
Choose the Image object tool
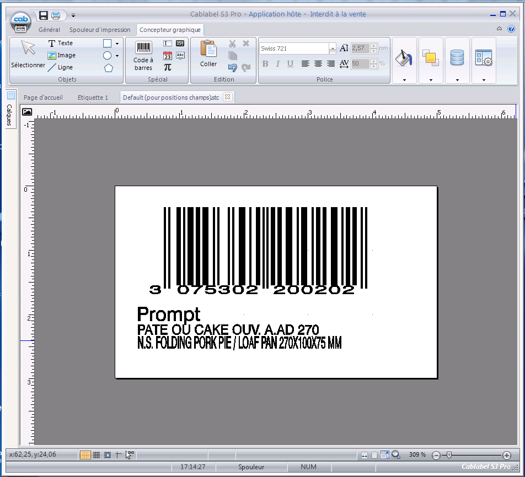(62, 55)
